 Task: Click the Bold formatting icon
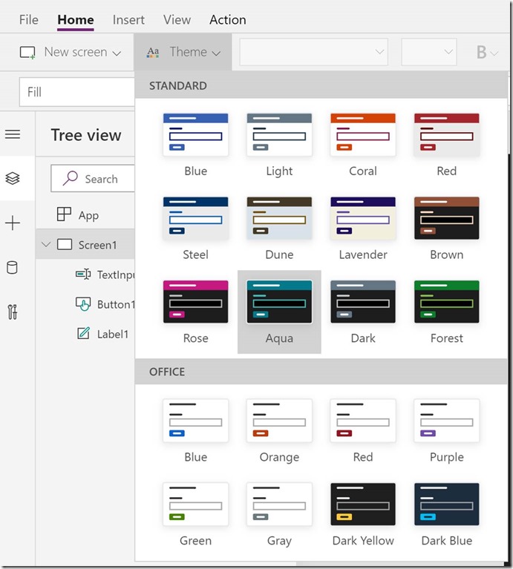(x=482, y=52)
